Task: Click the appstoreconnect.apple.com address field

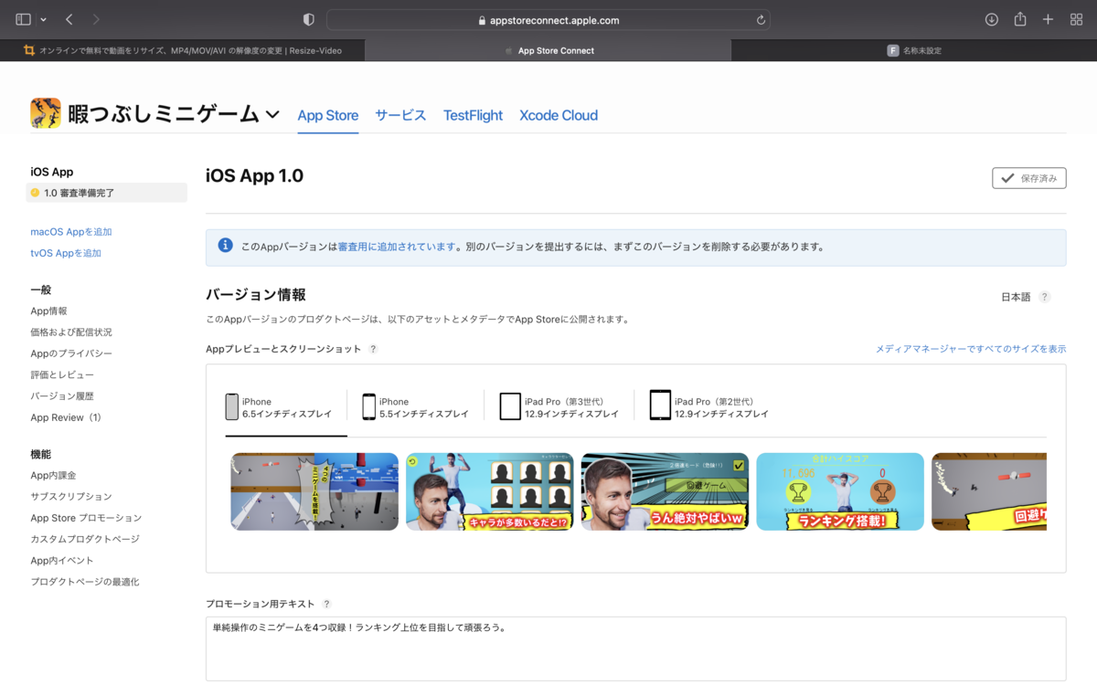Action: tap(548, 20)
